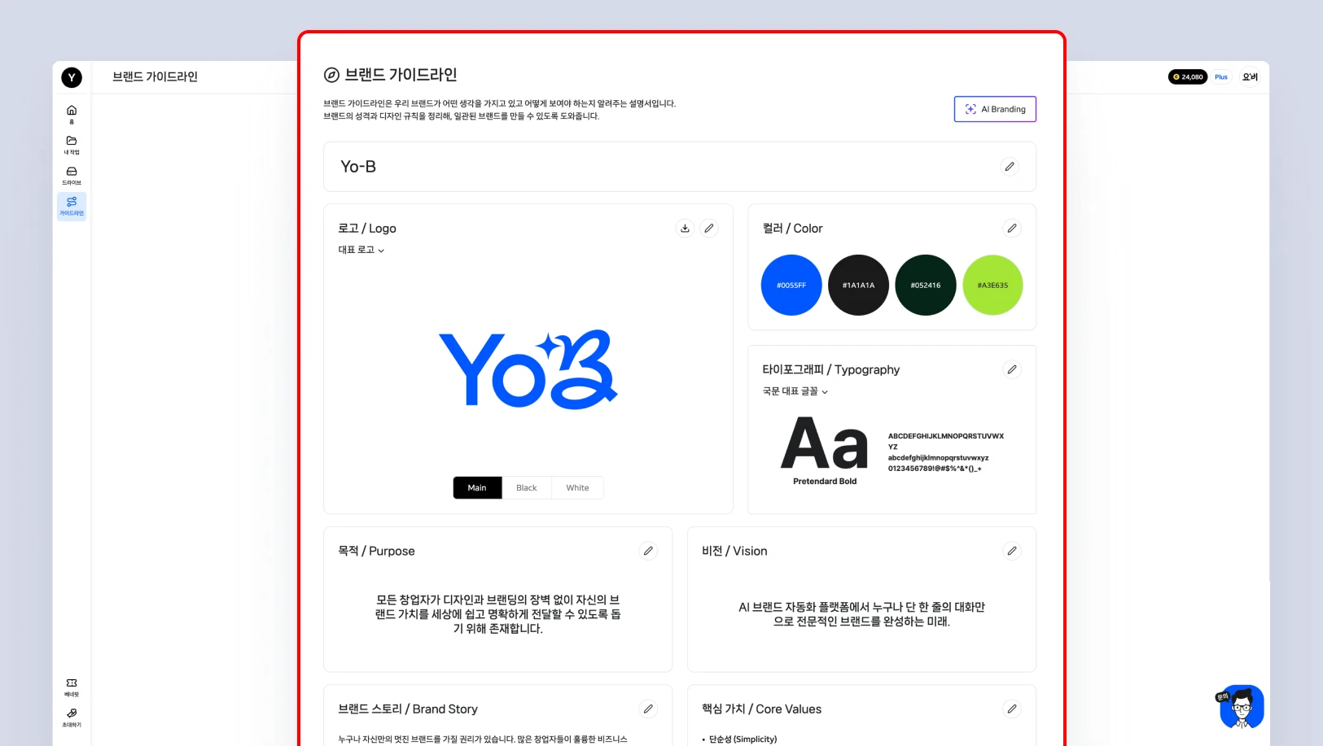Open the support chat avatar icon
Image resolution: width=1323 pixels, height=746 pixels.
click(1242, 706)
